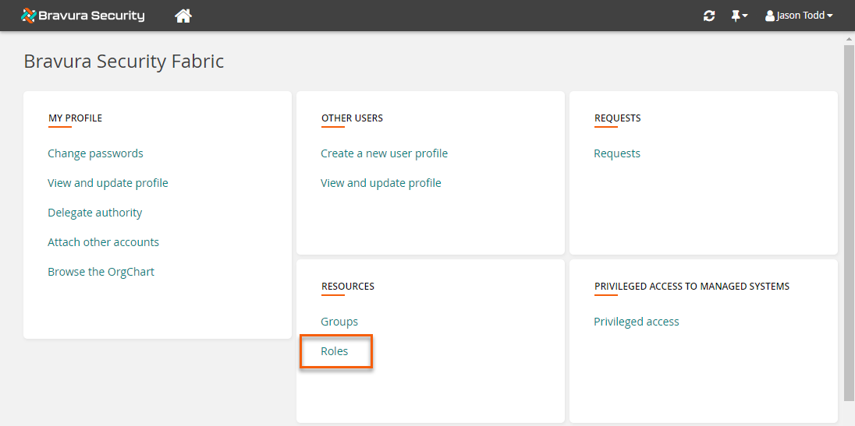The image size is (855, 426).
Task: Go to the Home icon
Action: tap(183, 16)
